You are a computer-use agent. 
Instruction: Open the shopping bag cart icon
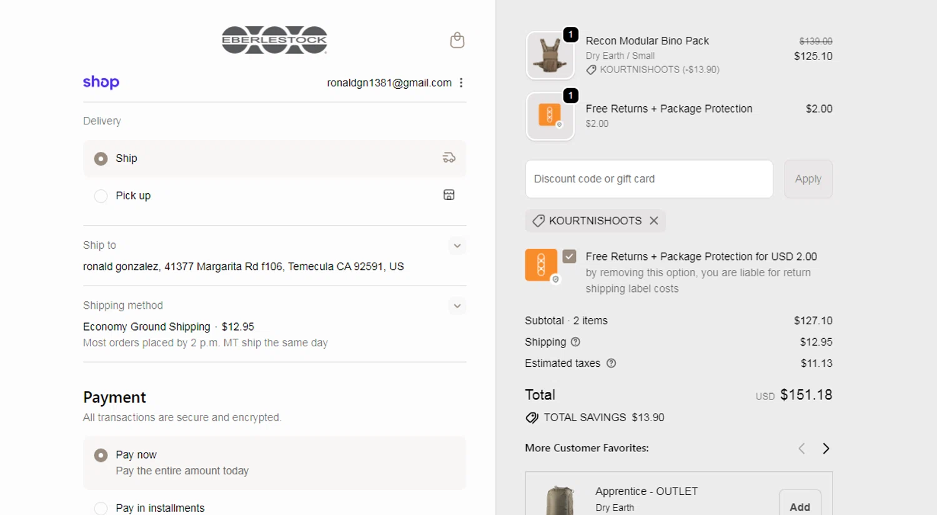(x=457, y=40)
